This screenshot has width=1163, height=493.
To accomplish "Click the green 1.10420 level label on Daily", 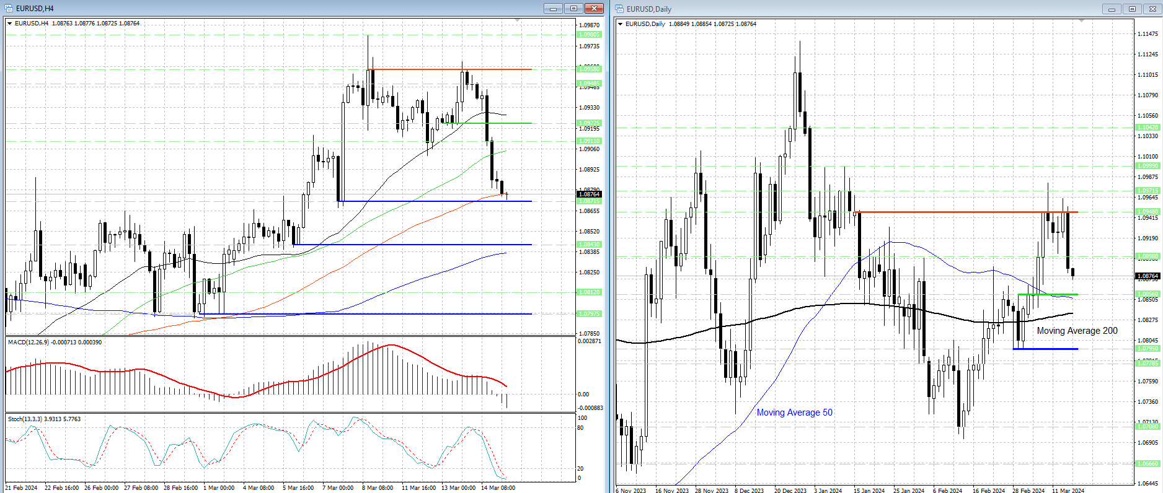I will click(1148, 128).
